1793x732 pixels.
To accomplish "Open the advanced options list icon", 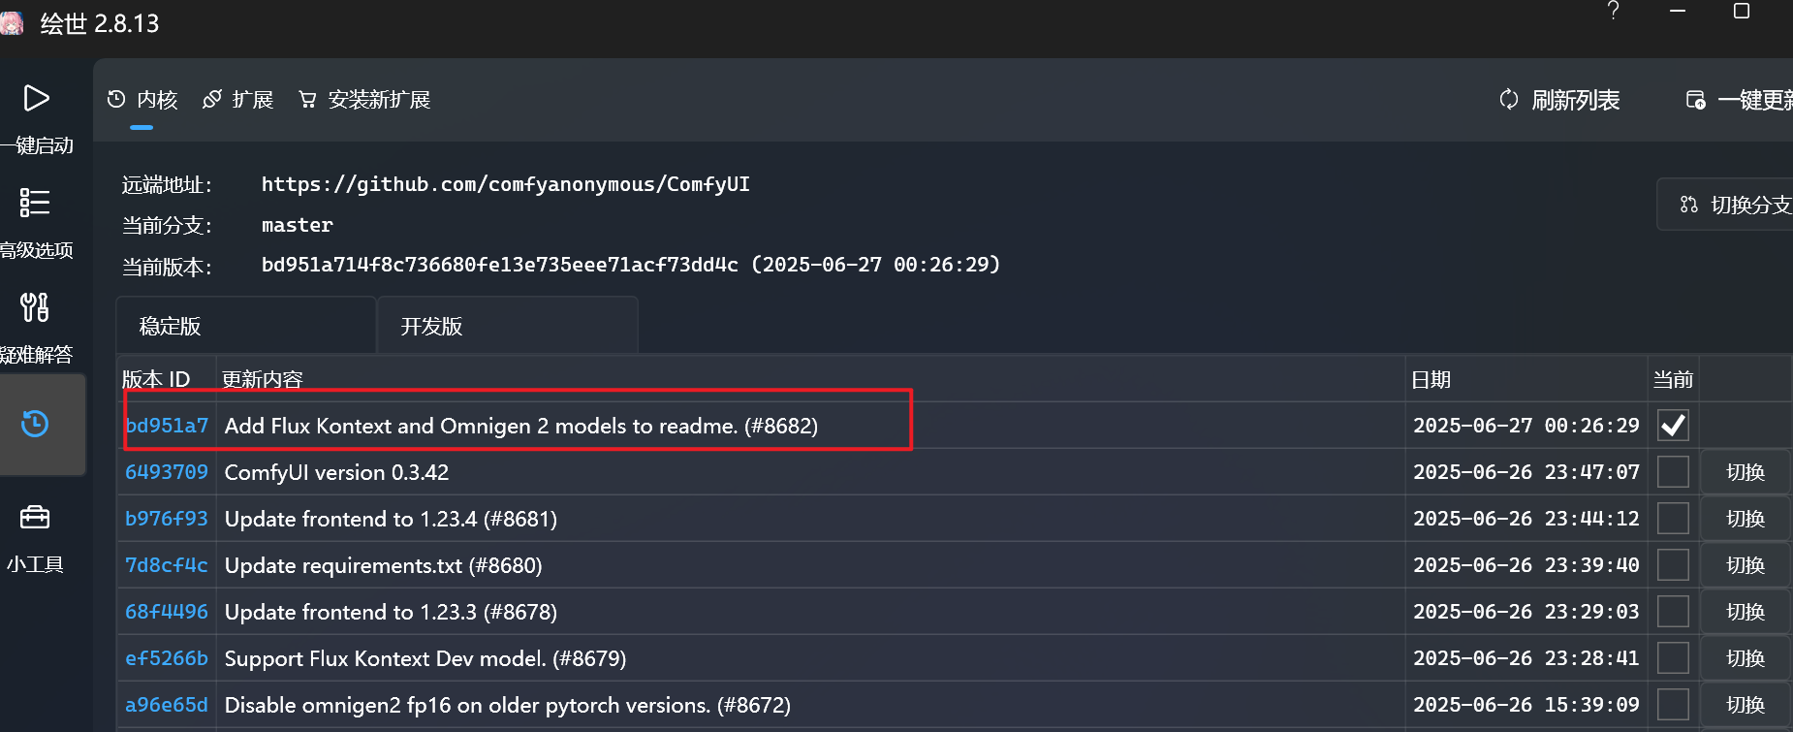I will pyautogui.click(x=35, y=203).
